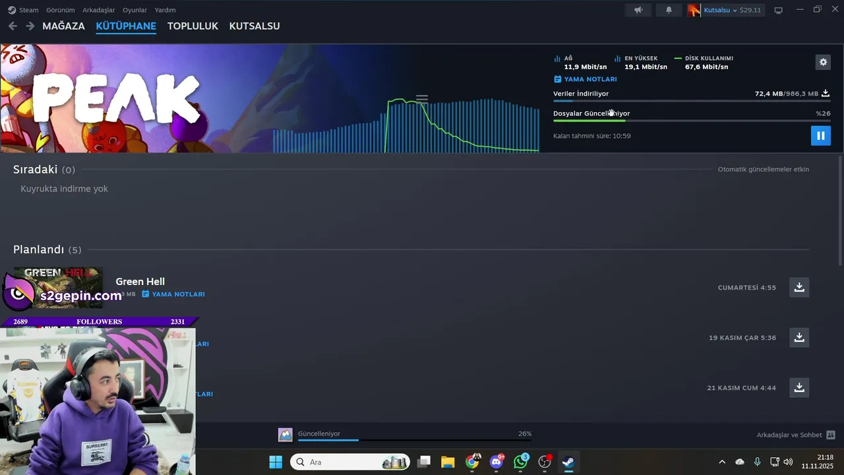
Task: Go forward with the forward arrow
Action: tap(30, 26)
